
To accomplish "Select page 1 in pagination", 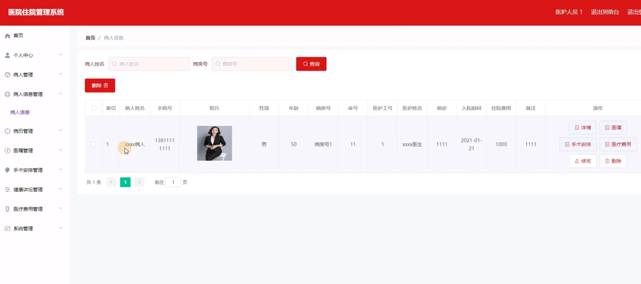I will 125,182.
